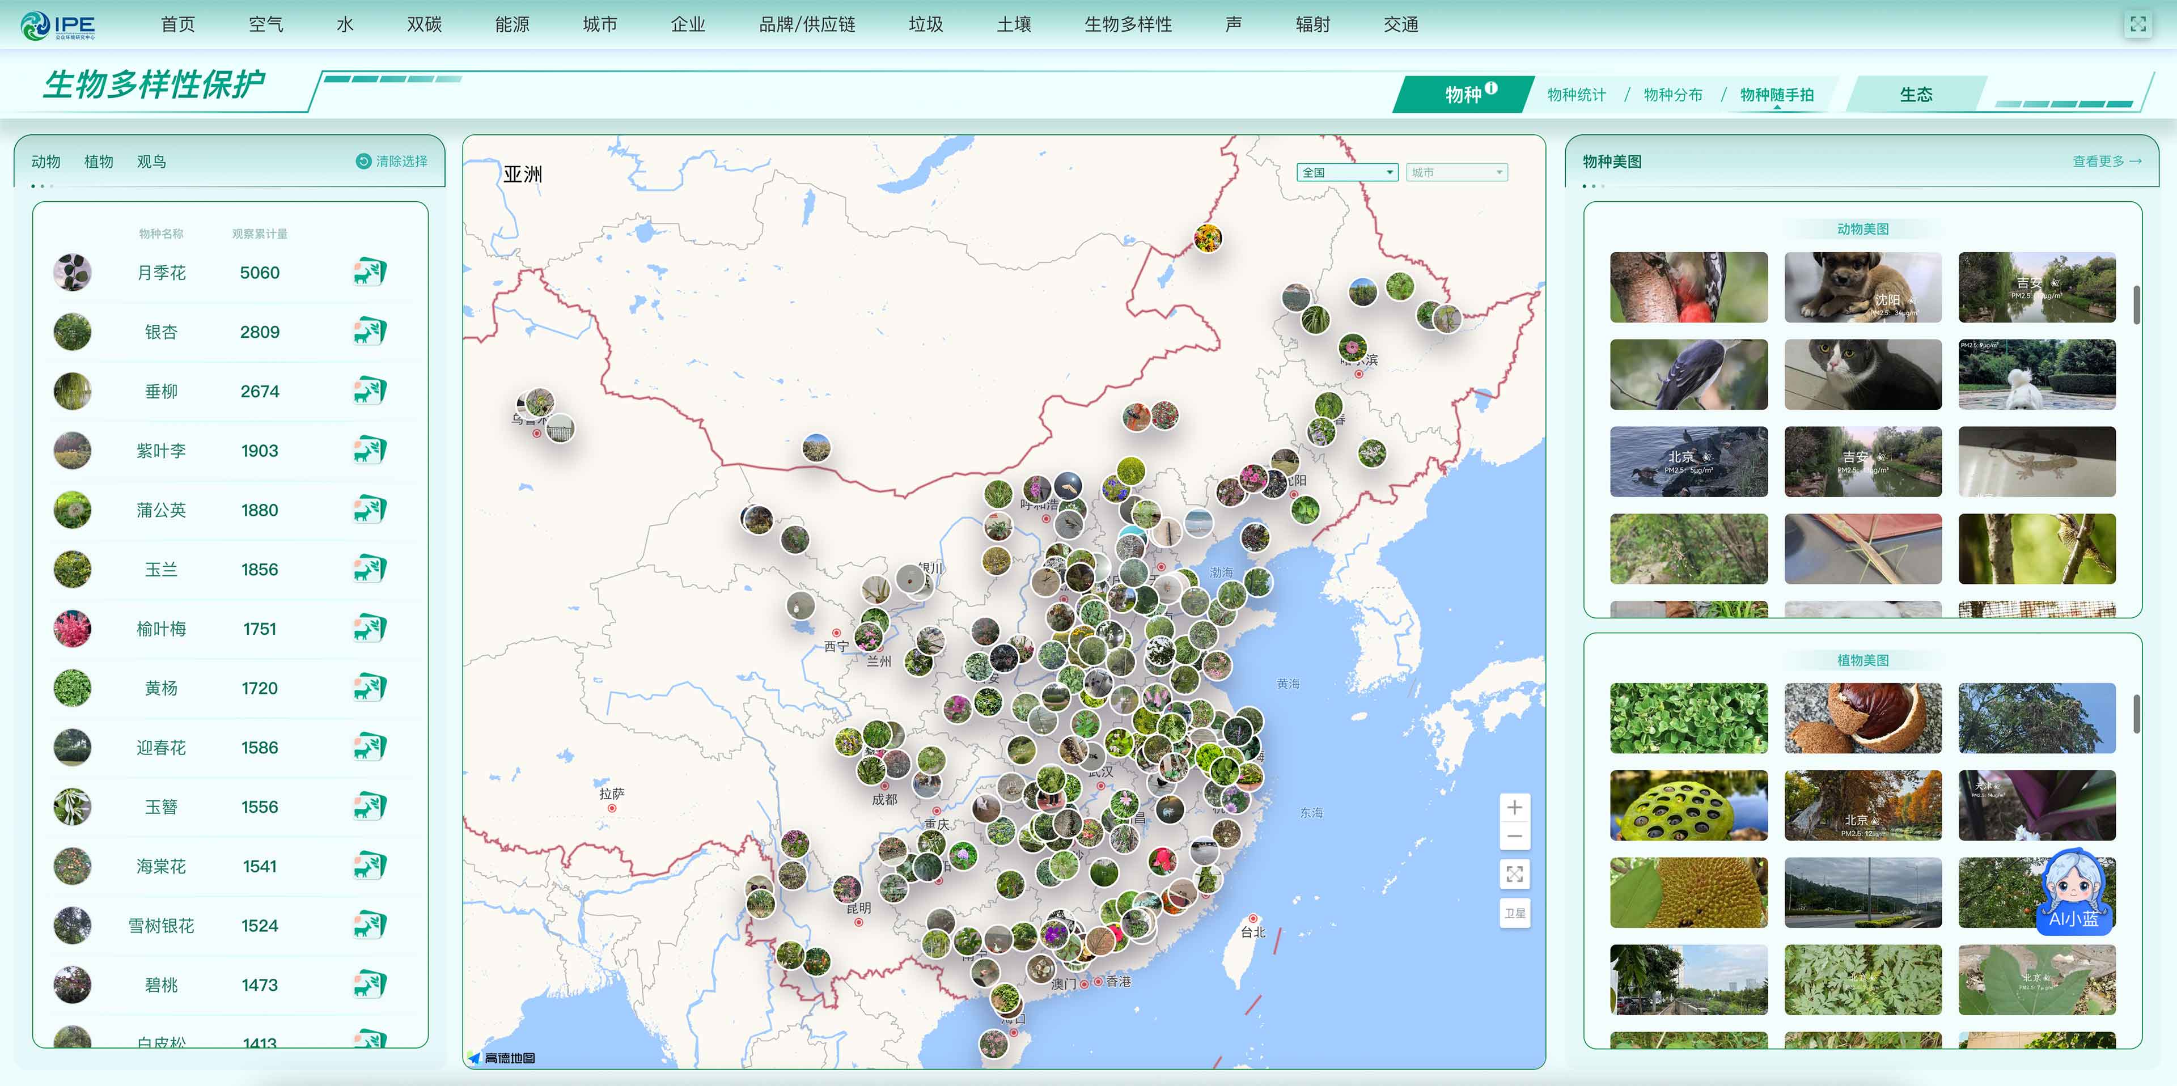
Task: Toggle the 卫星 satellite map view
Action: pos(1514,914)
